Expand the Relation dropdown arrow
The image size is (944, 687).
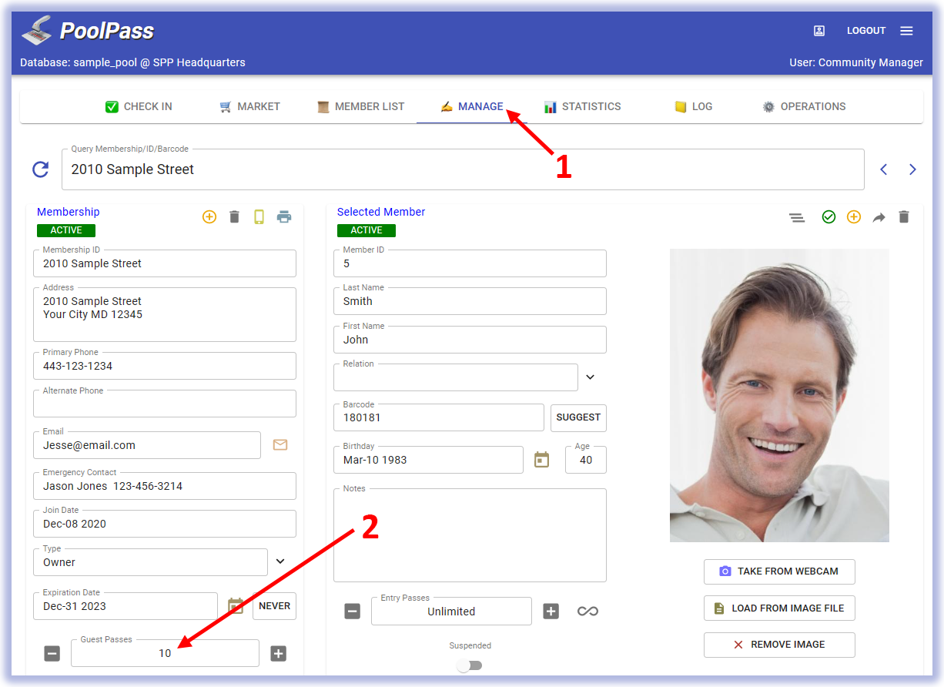click(591, 377)
